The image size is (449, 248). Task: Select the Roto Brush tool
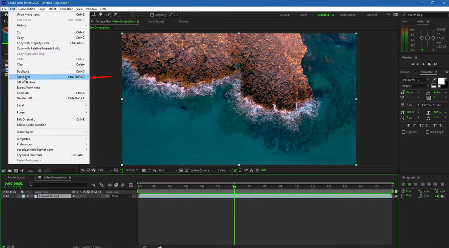tap(108, 15)
